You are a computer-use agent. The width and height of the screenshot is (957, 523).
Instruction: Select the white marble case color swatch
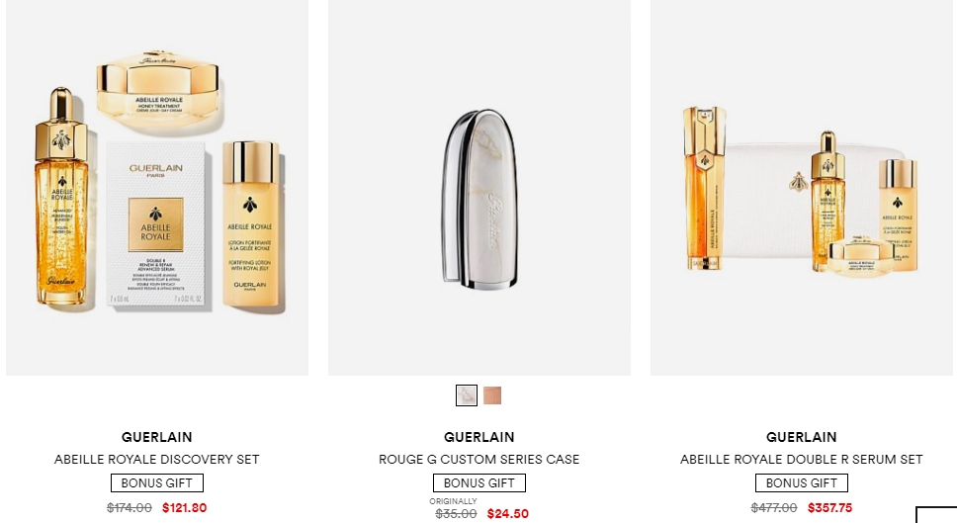tap(467, 395)
